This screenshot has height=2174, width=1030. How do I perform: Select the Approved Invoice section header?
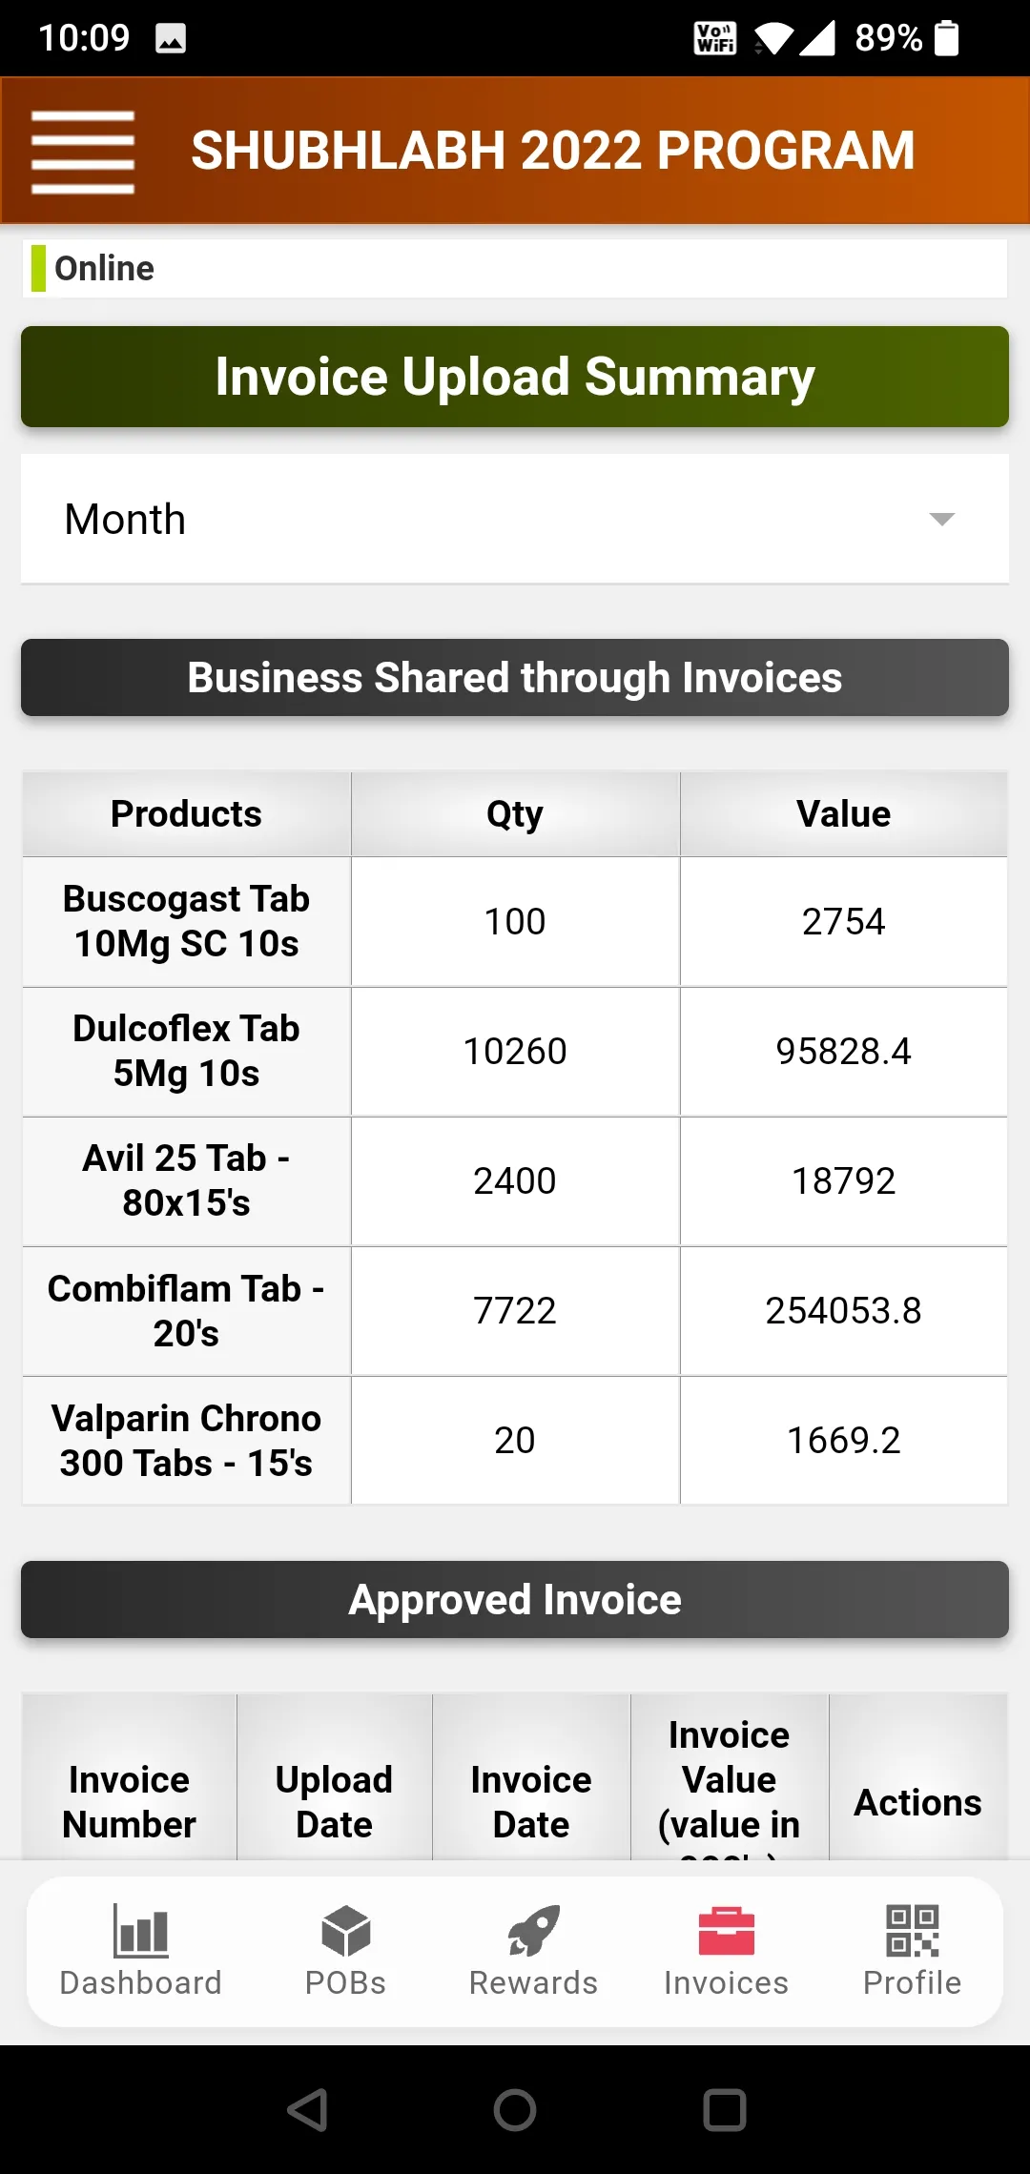pos(515,1599)
